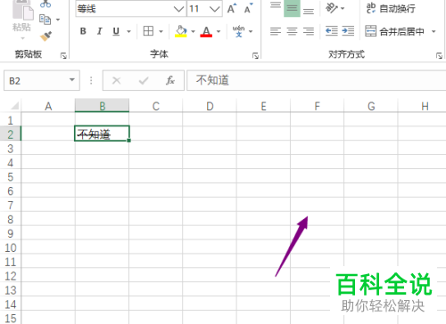Screen dimensions: 446x324
Task: Open the alignment (对齐方式) dialog launcher
Action: pos(439,55)
